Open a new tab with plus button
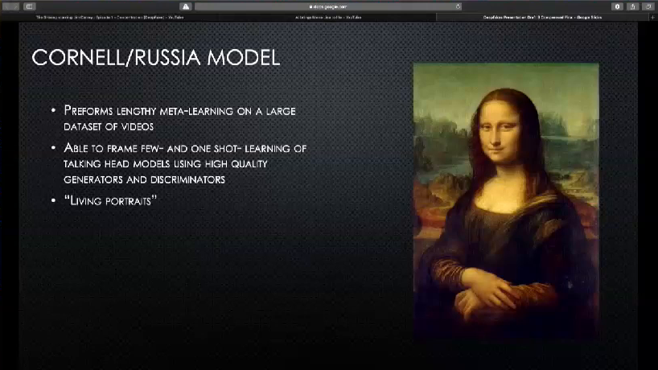The width and height of the screenshot is (658, 370). click(x=652, y=17)
